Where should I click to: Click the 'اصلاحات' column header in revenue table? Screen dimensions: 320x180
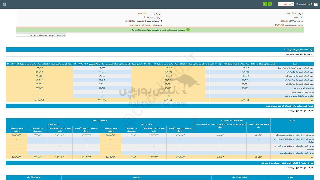click(x=209, y=64)
